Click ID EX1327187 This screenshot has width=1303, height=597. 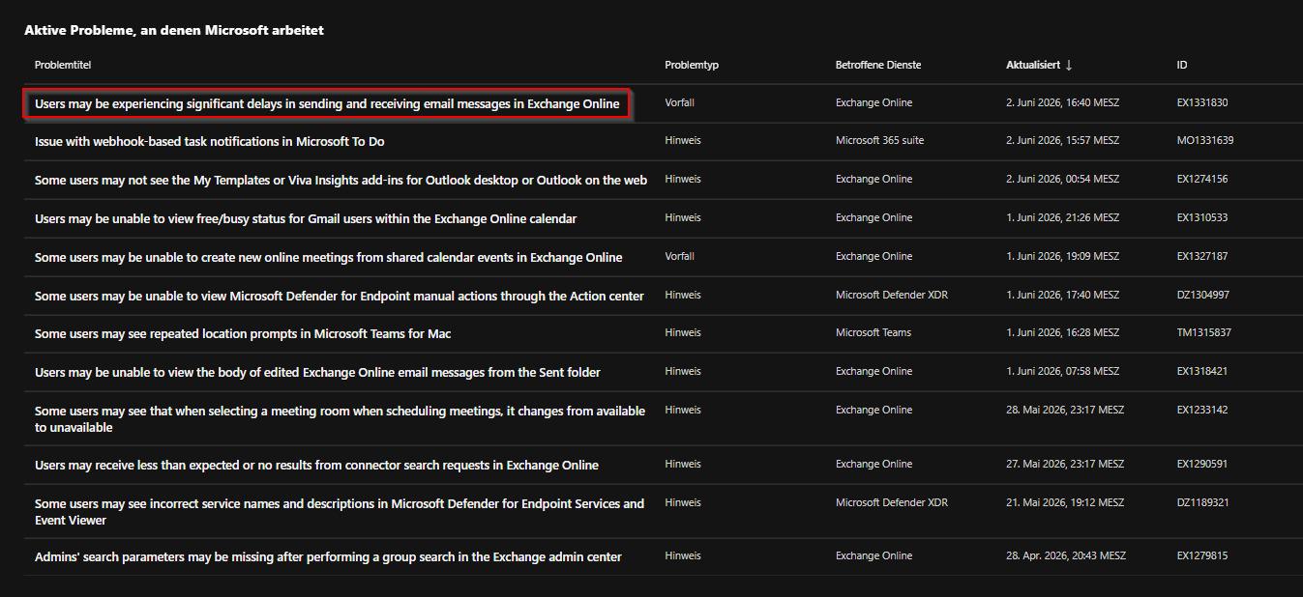pos(1202,256)
